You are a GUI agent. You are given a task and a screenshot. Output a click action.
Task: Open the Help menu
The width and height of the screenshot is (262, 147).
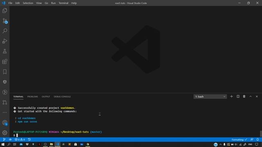coord(74,3)
